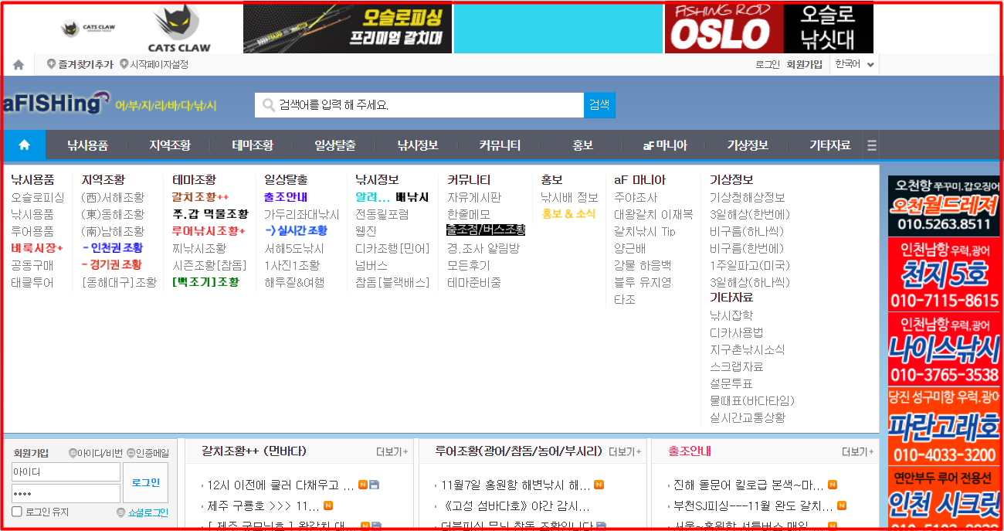This screenshot has height=531, width=1004.
Task: Open 일상탈출 in blue navigation bar
Action: coord(335,145)
